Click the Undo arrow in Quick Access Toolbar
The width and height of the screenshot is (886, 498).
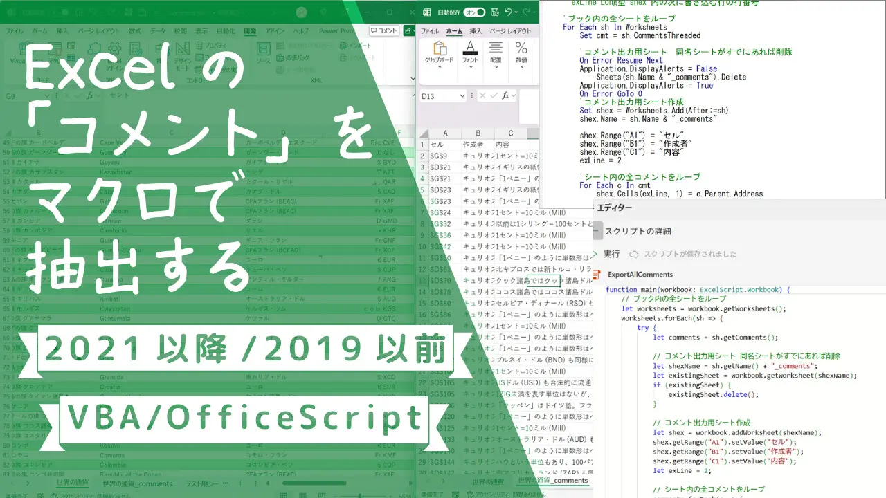509,12
